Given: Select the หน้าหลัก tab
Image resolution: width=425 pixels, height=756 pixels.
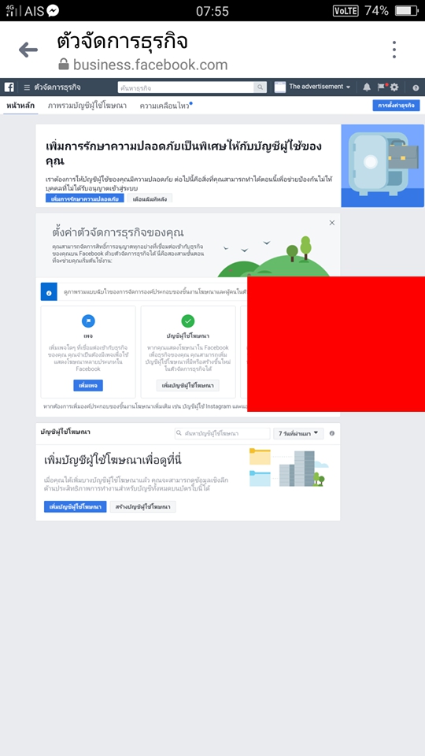Looking at the screenshot, I should (x=20, y=106).
